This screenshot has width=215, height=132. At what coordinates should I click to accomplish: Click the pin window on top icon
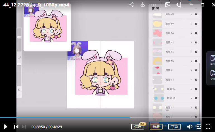coord(179,5)
